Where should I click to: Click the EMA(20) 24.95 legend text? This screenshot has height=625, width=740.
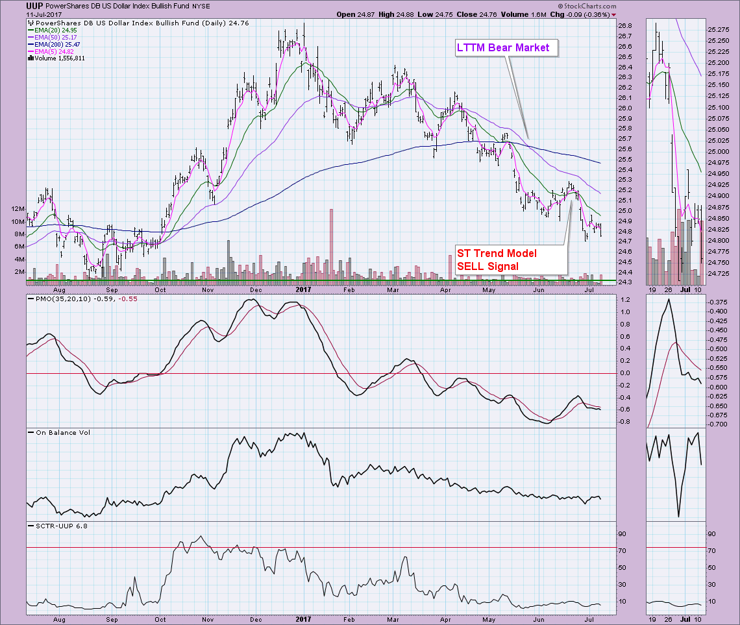point(56,31)
